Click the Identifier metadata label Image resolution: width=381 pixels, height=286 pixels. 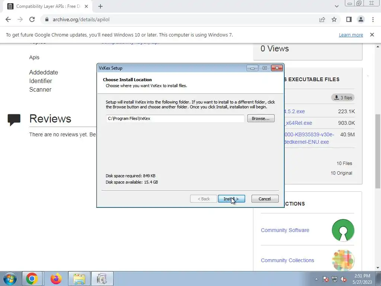pos(41,81)
